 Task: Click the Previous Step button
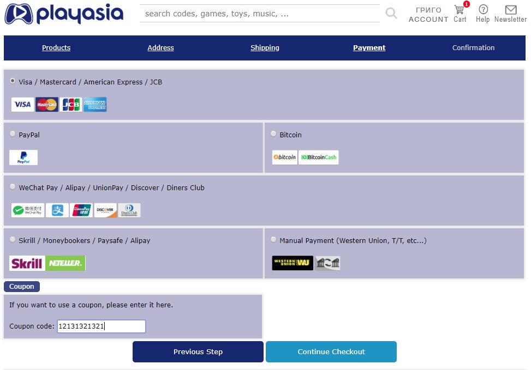coord(198,351)
